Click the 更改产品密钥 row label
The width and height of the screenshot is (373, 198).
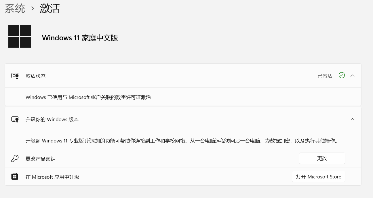pos(41,159)
